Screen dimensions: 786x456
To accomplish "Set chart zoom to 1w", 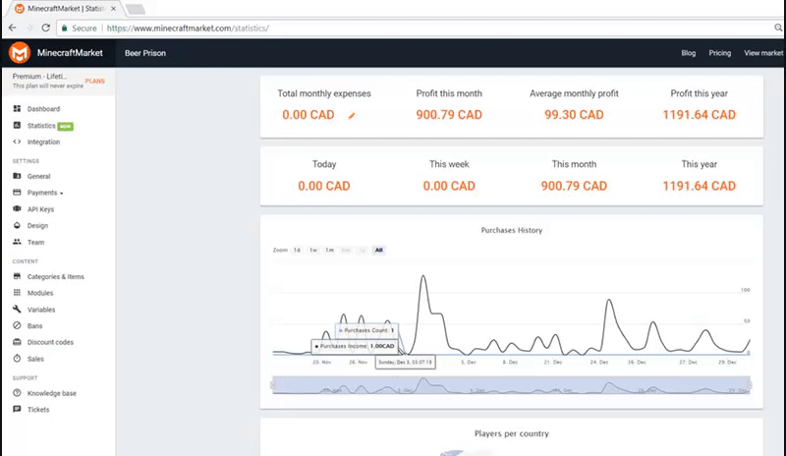I will click(313, 250).
